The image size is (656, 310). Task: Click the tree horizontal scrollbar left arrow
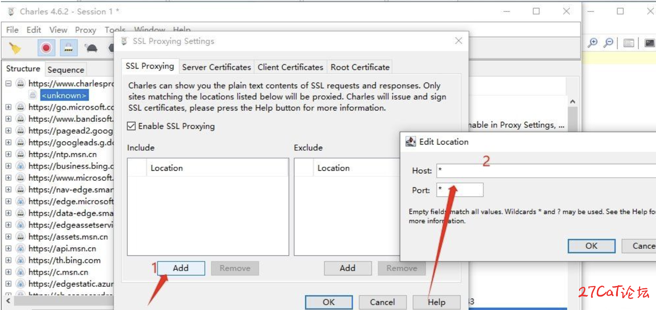coord(8,301)
